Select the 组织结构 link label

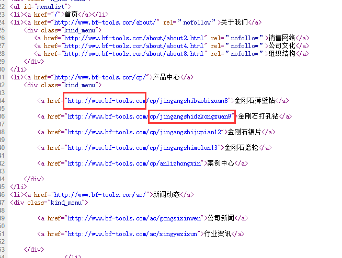point(282,53)
